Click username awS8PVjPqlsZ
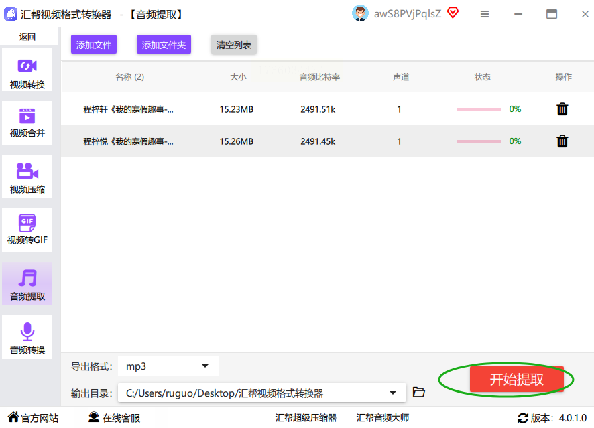 (x=408, y=14)
